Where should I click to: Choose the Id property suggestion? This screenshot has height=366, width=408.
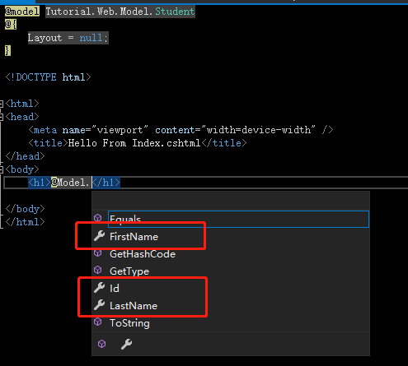115,289
